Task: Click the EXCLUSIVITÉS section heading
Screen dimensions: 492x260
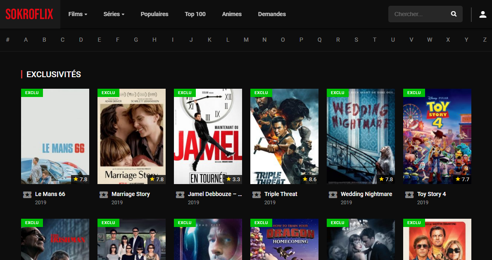Action: [x=54, y=74]
